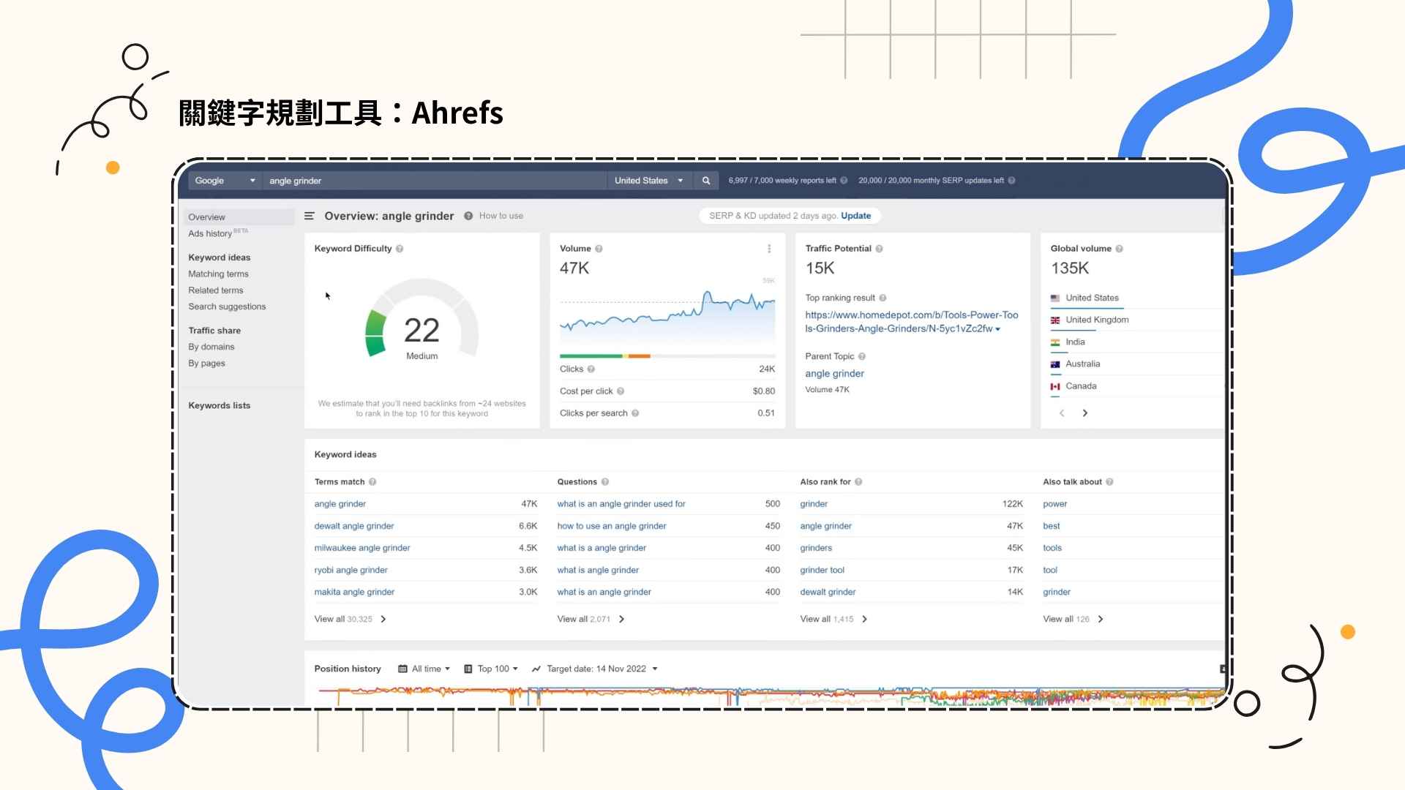Screen dimensions: 1405x790
Task: Open the United States country dropdown
Action: (648, 181)
